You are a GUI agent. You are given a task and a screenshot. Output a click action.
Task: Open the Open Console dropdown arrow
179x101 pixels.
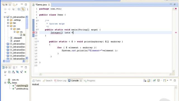[x=168, y=81]
